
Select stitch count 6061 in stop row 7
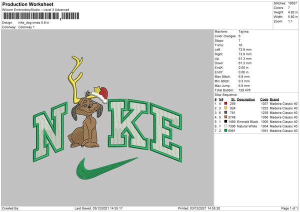(x=232, y=131)
